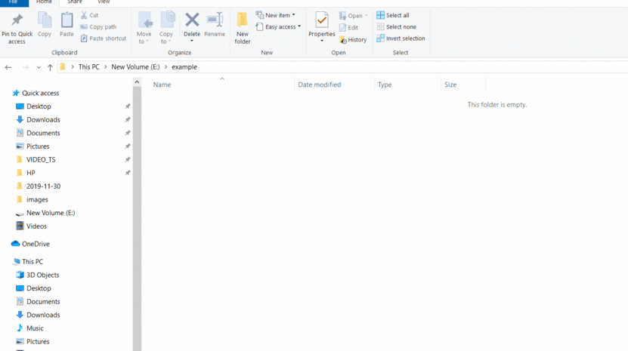Navigate up one folder level arrow
The width and height of the screenshot is (628, 351).
click(50, 67)
